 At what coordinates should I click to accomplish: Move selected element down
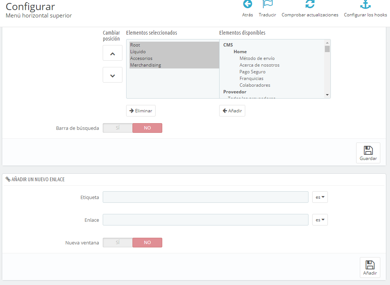(x=112, y=75)
